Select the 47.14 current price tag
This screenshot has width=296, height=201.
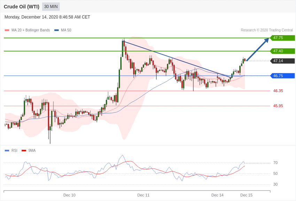[x=283, y=61]
